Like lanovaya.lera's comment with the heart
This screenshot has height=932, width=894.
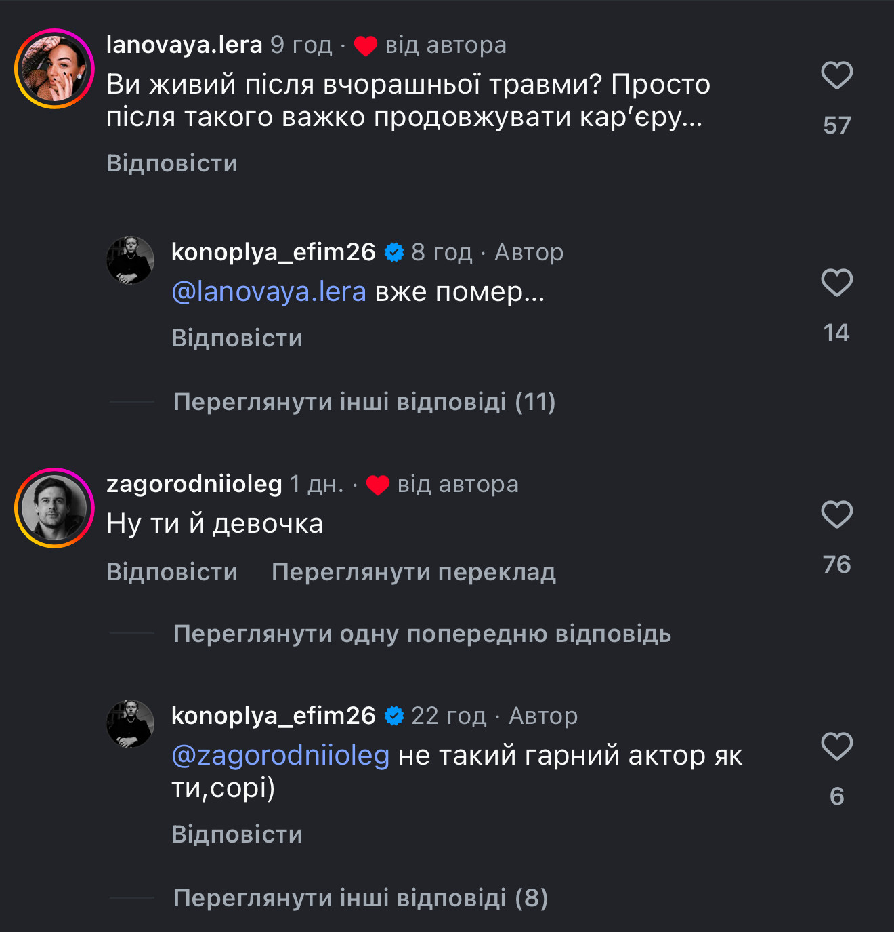point(836,75)
